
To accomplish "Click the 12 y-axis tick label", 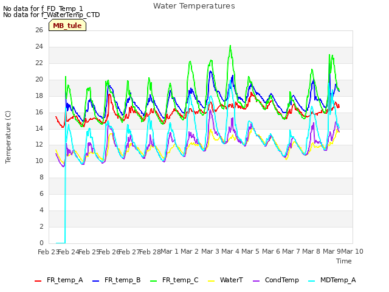I will tap(39, 145).
